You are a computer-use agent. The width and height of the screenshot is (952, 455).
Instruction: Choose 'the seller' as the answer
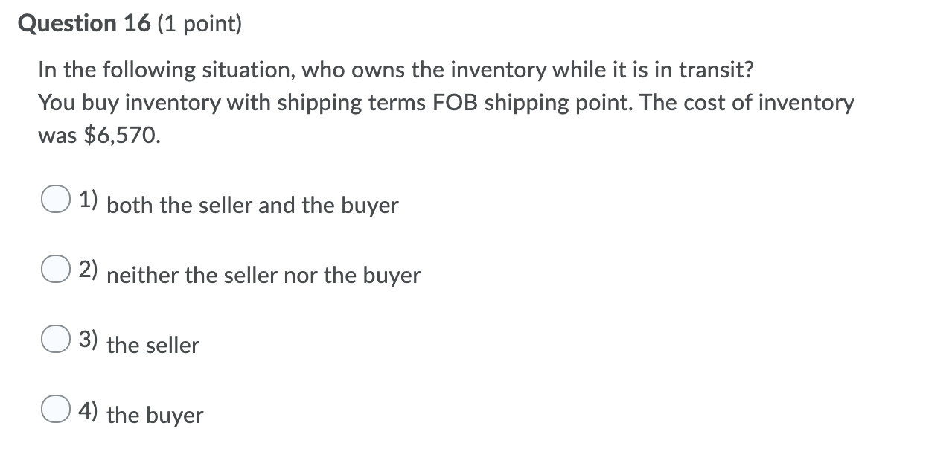click(153, 346)
